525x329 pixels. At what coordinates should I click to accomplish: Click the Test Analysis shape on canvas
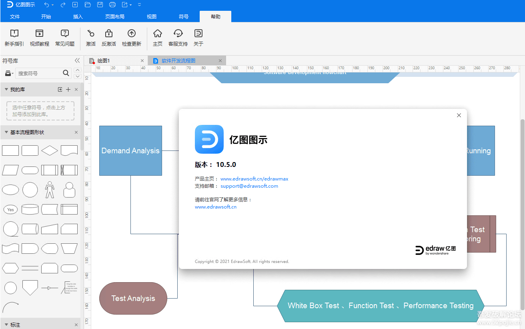133,298
